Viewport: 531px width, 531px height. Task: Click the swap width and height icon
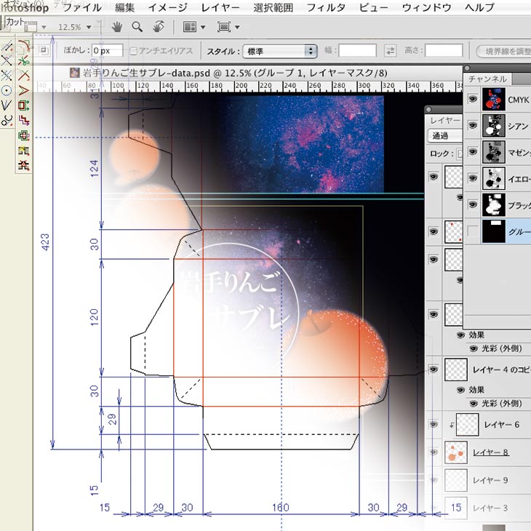click(391, 51)
